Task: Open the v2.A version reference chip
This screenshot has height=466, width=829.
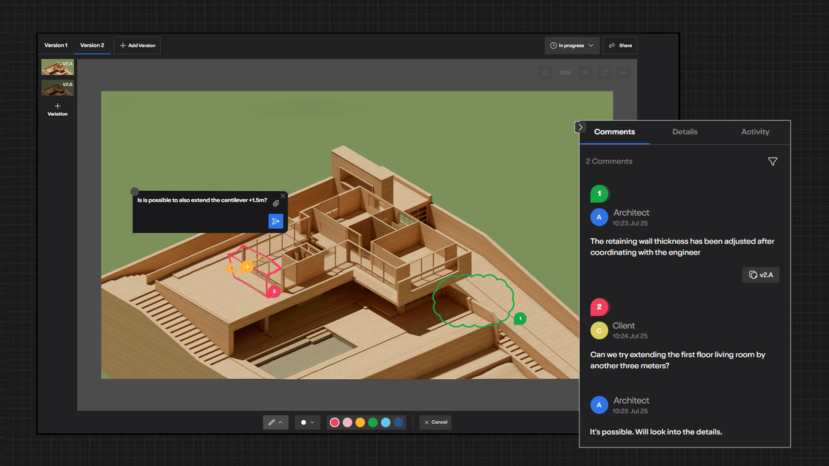Action: tap(760, 275)
